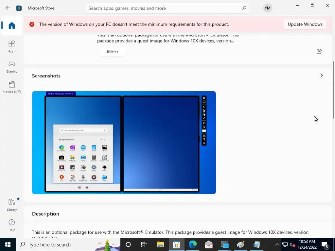Open the Movies & TV section
The height and width of the screenshot is (251, 335).
[12, 87]
